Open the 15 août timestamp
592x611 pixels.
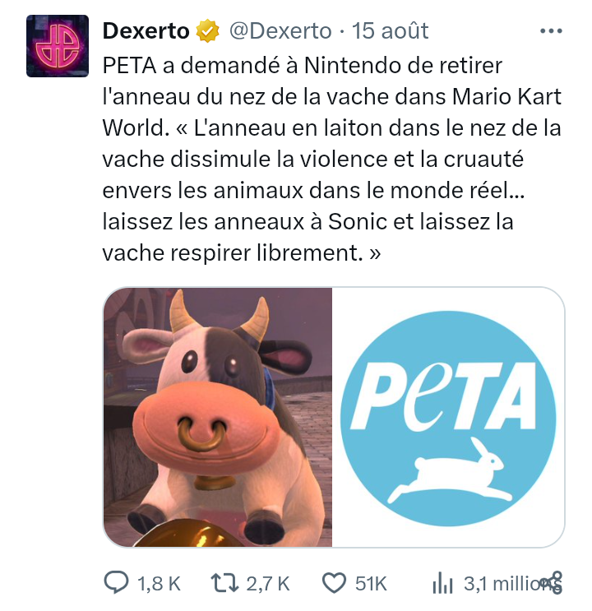pos(390,30)
